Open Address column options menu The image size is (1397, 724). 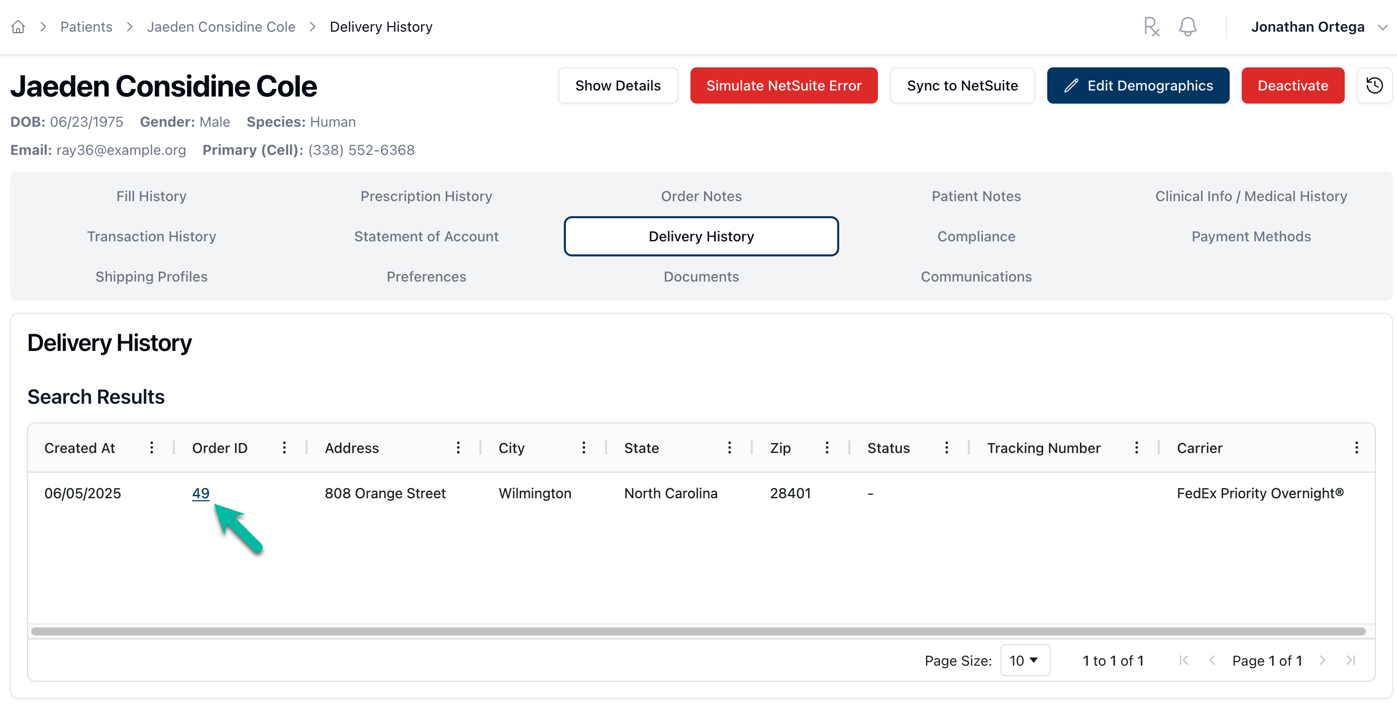point(458,448)
